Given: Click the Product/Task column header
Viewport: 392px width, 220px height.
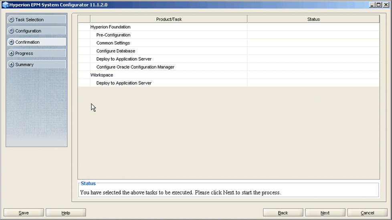Looking at the screenshot, I should (169, 19).
